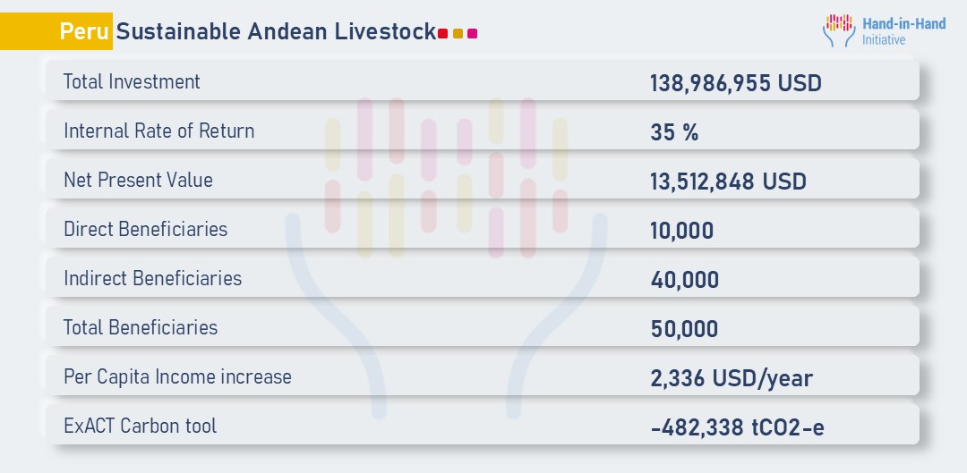967x473 pixels.
Task: Click the 13,512,848 USD value
Action: (728, 182)
